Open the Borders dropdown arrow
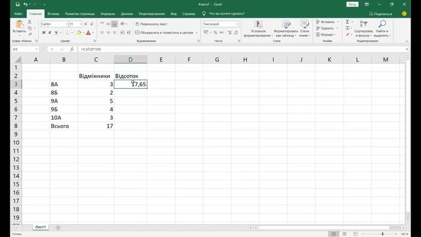This screenshot has height=237, width=421. (72, 32)
